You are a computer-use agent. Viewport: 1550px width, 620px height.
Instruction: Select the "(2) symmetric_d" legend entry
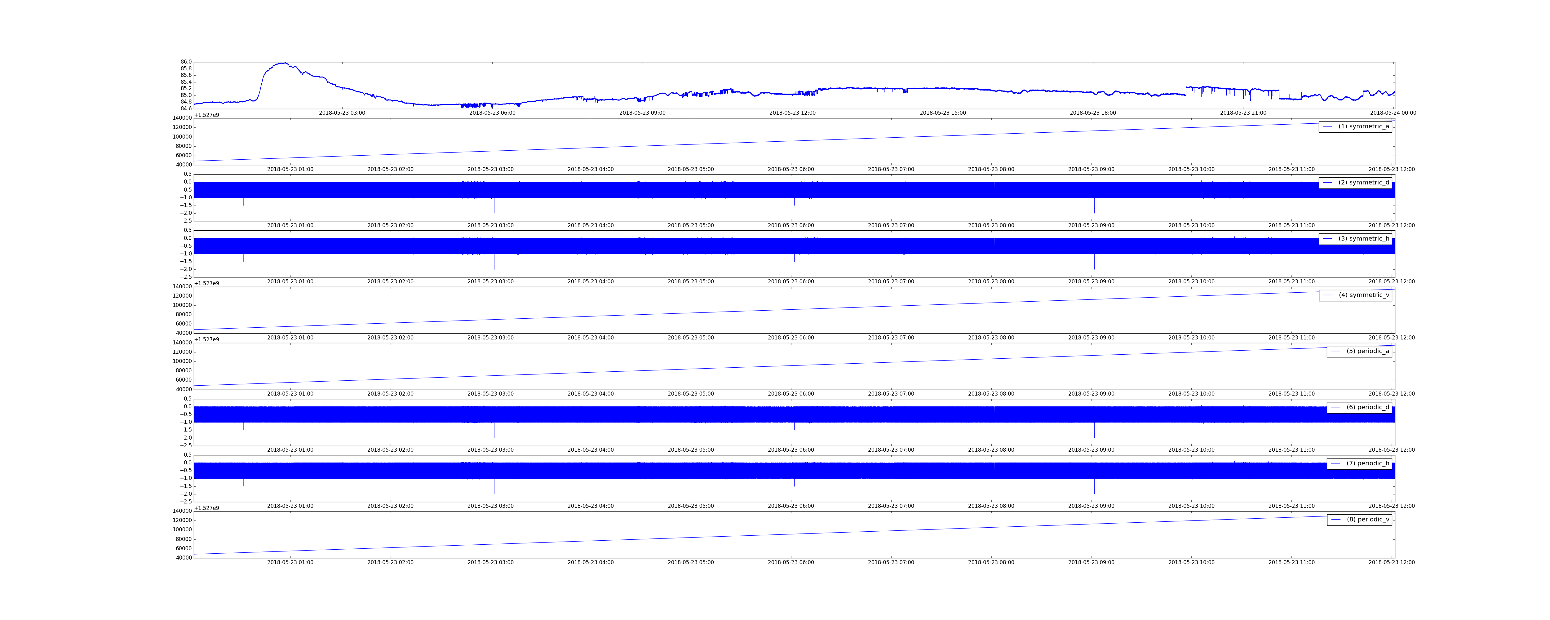click(x=1355, y=183)
